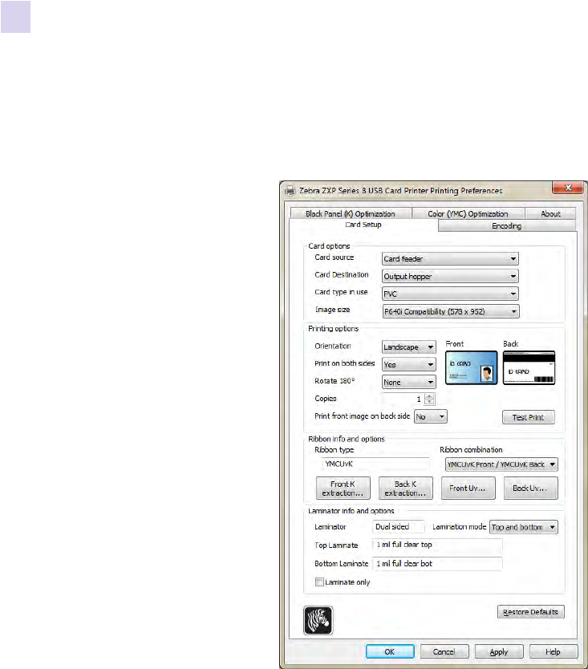Expand the Rotate 180° dropdown
The height and width of the screenshot is (669, 588).
[409, 382]
